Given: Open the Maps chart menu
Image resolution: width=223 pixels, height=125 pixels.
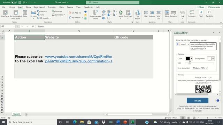Looking at the screenshot, I should coord(121,15).
